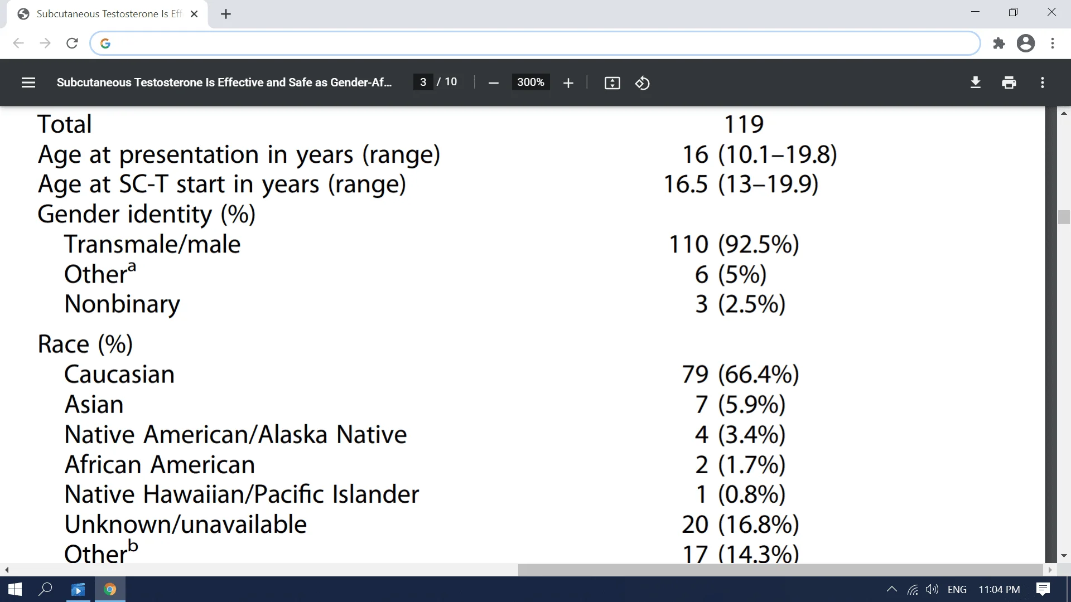The width and height of the screenshot is (1071, 602).
Task: Click the fit-to-page view icon
Action: 612,82
